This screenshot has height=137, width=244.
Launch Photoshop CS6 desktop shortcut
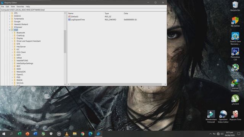[x=235, y=54]
